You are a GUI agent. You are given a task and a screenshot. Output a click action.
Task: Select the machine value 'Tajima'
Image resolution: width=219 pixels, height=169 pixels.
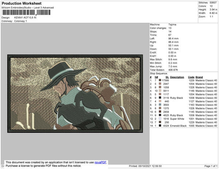[x=172, y=24]
